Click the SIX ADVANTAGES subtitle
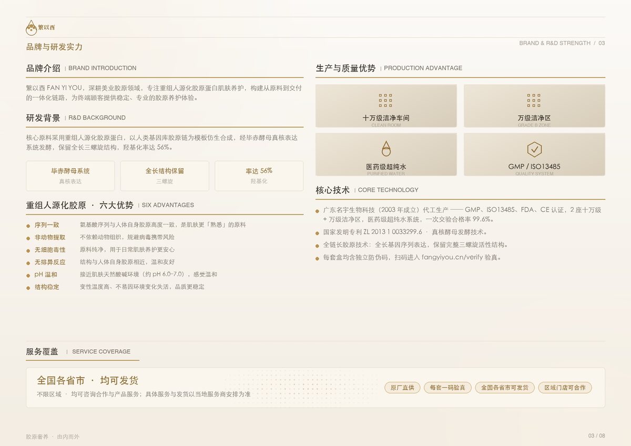The width and height of the screenshot is (631, 446). tap(168, 205)
